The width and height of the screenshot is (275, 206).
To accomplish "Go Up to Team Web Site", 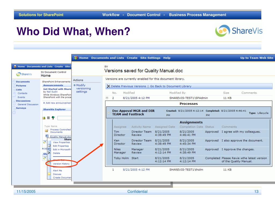I will [256, 58].
